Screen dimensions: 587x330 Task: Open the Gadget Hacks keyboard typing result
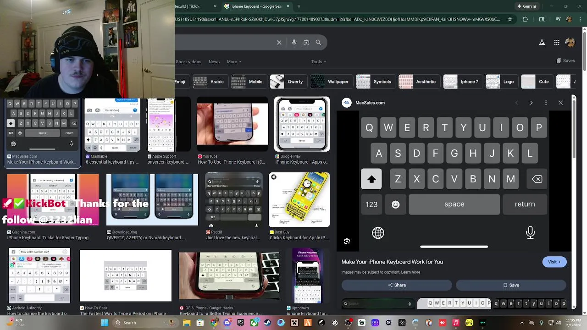(229, 282)
